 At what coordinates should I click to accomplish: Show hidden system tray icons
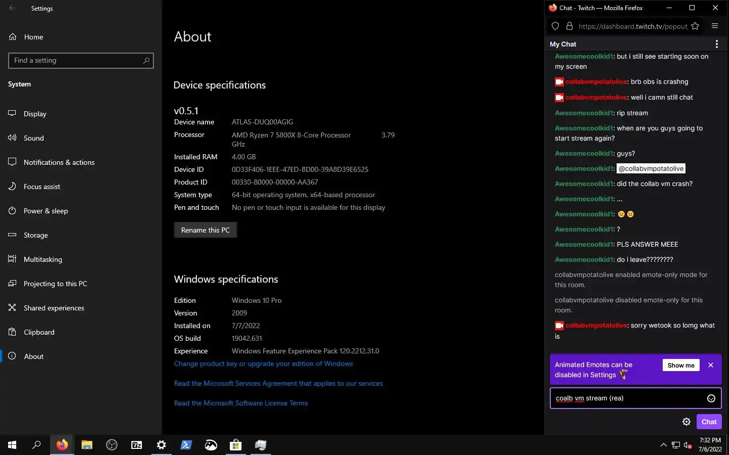663,445
